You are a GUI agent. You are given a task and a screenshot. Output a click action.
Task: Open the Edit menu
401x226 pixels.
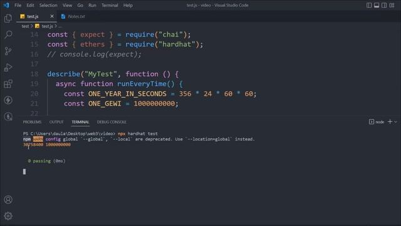click(30, 5)
